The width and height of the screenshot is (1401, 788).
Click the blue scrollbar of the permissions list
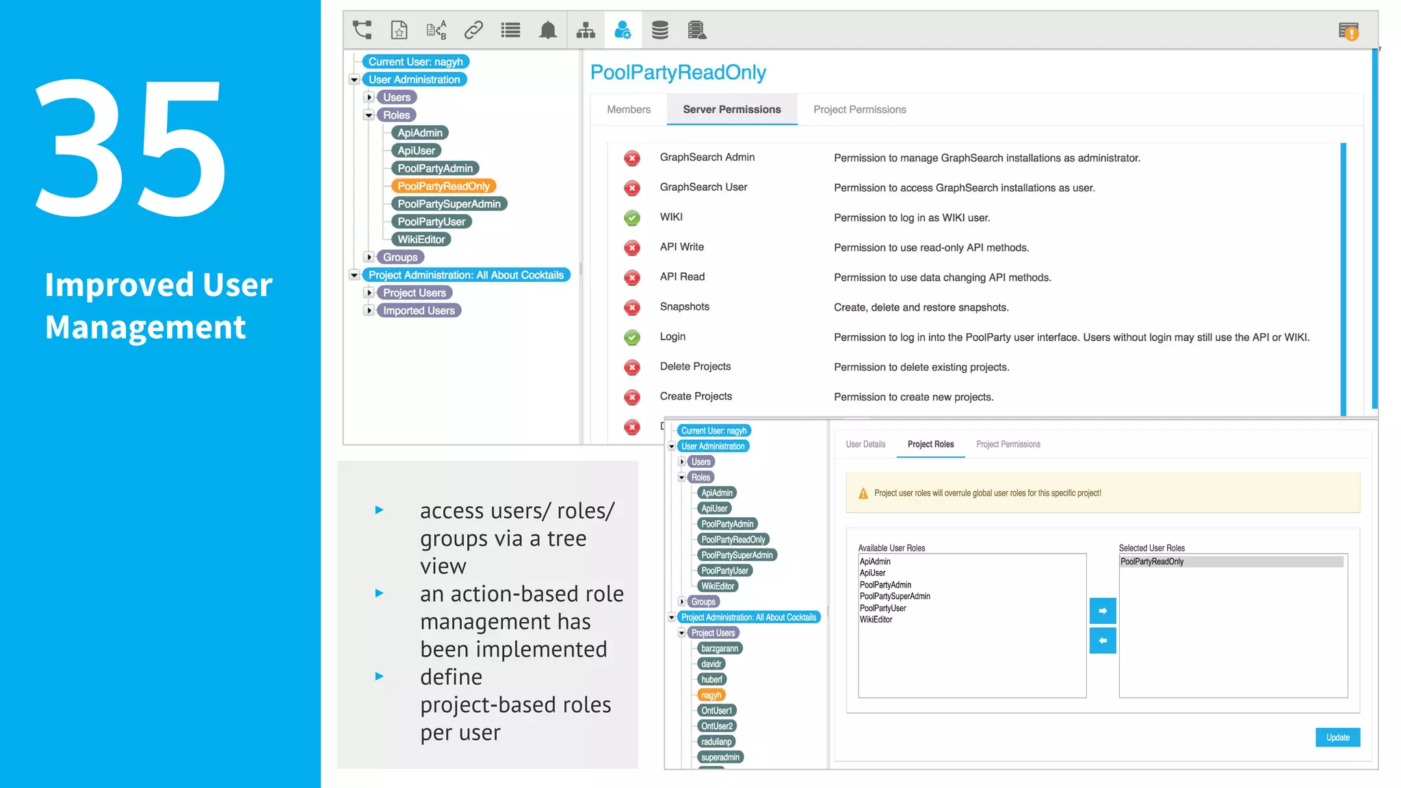coord(1343,279)
